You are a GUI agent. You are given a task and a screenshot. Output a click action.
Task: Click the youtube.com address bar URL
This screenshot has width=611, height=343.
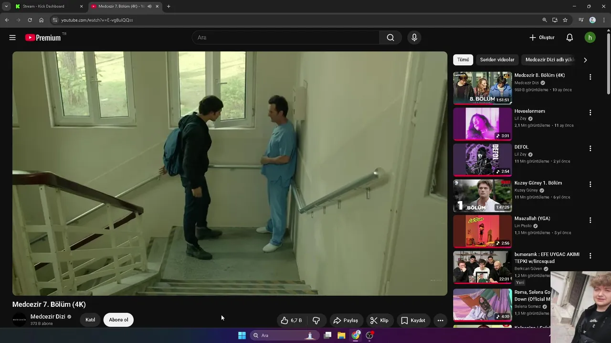point(97,20)
